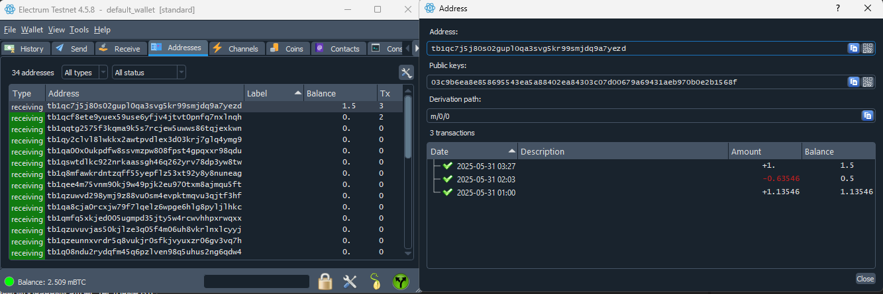Switch to the History tab
Screen dimensions: 883x294
click(25, 48)
